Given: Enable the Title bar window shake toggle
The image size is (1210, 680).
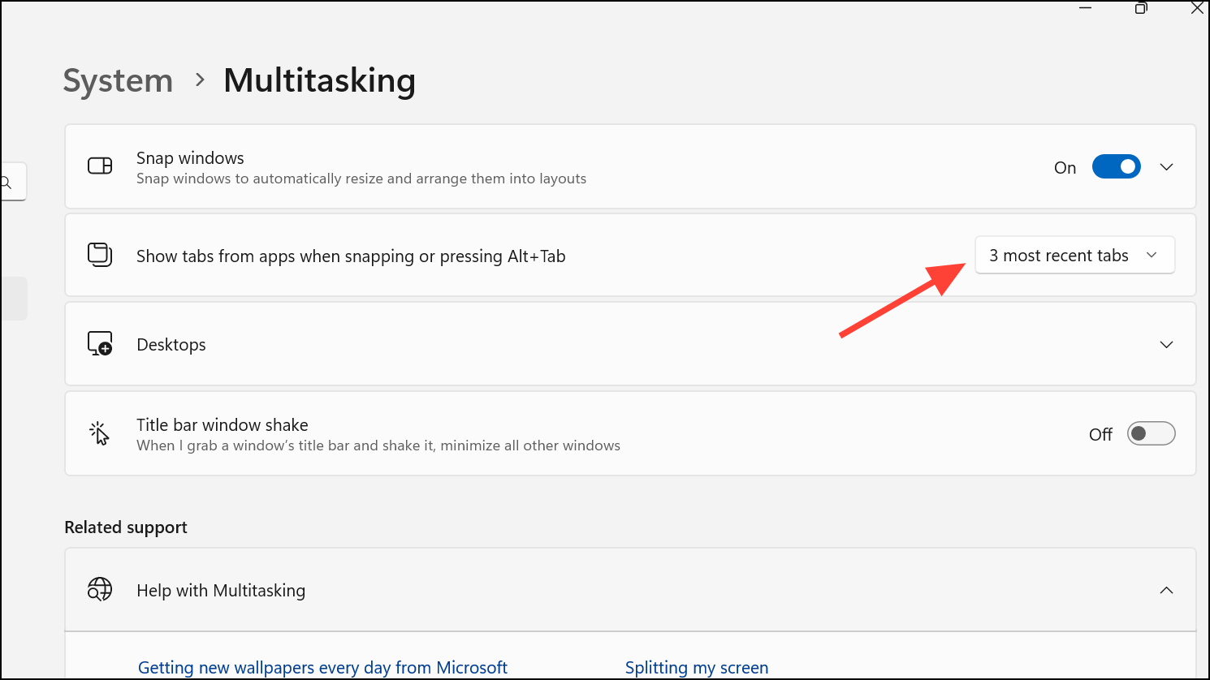Looking at the screenshot, I should (x=1151, y=433).
